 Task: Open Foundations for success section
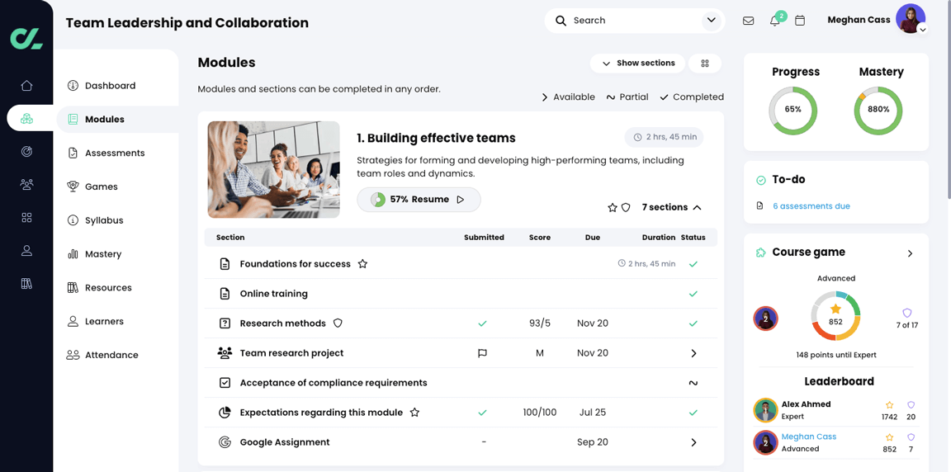296,263
